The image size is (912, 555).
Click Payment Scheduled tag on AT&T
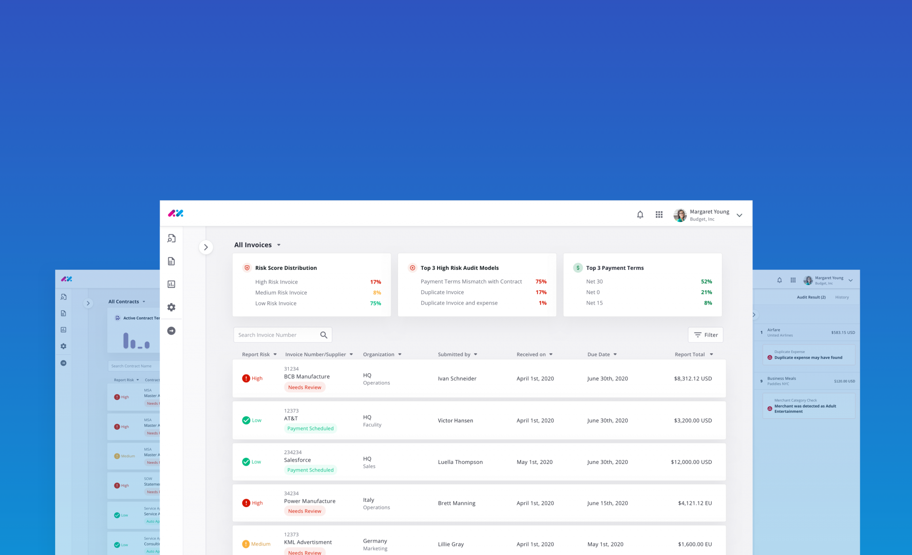click(310, 428)
